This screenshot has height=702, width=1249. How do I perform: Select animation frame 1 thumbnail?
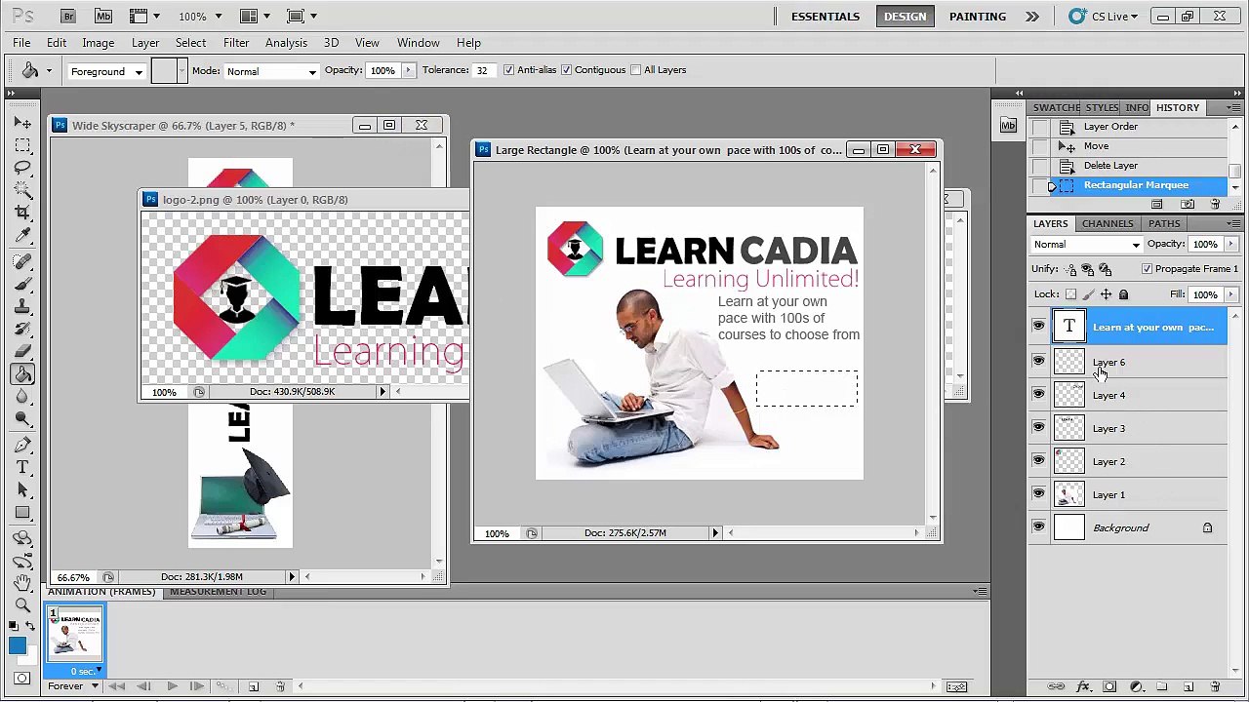click(x=74, y=633)
